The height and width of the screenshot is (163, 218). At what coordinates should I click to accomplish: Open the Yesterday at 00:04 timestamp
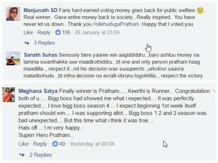point(92,144)
